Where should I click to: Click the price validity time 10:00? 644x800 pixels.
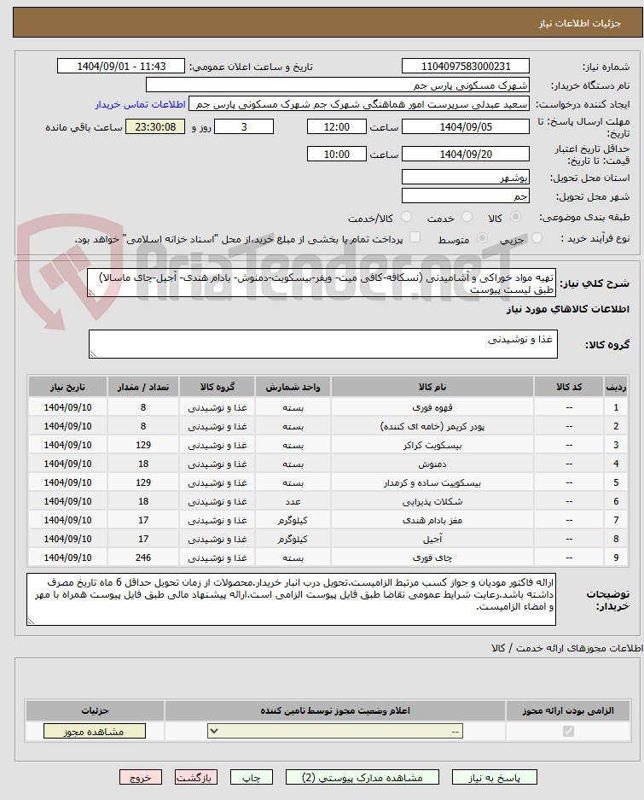coord(337,154)
